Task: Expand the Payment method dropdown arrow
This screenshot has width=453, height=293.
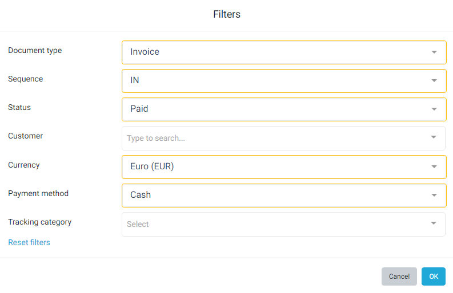Action: point(434,195)
